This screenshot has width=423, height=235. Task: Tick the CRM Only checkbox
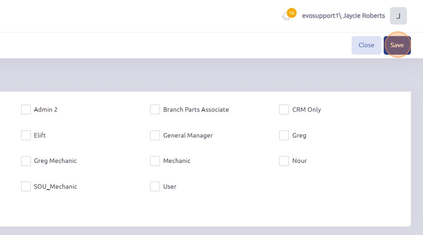(284, 110)
